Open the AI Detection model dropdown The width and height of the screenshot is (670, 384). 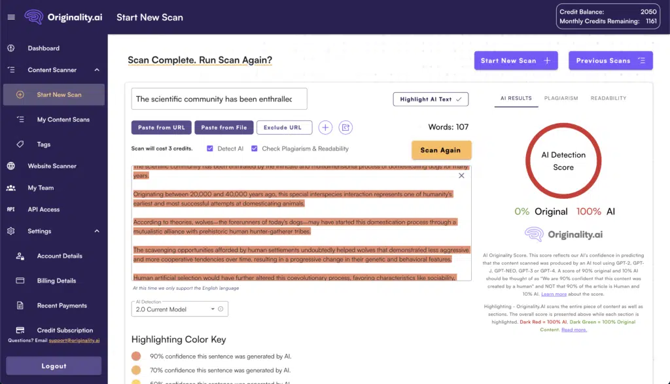point(179,309)
